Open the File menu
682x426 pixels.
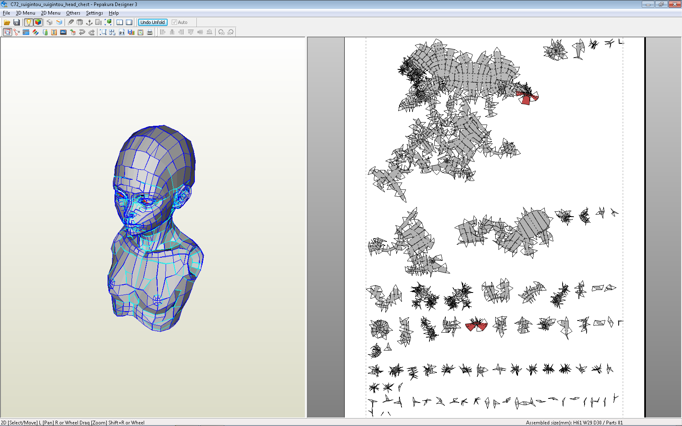click(x=6, y=13)
